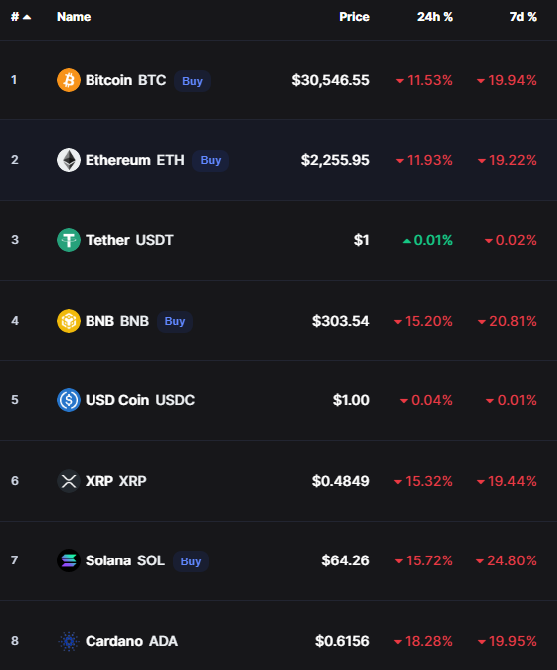The image size is (557, 670).
Task: Click the Cardano logo icon
Action: point(69,641)
